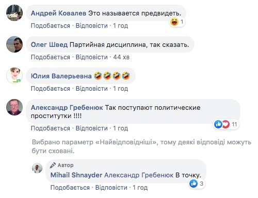The image size is (258, 198).
Task: Open the Олег Швед profile name
Action: coord(49,45)
